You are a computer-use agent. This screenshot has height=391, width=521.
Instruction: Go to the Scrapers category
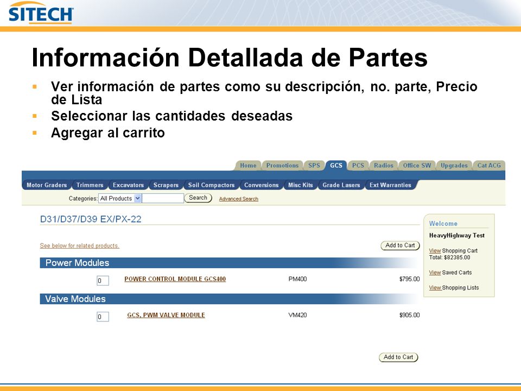166,185
